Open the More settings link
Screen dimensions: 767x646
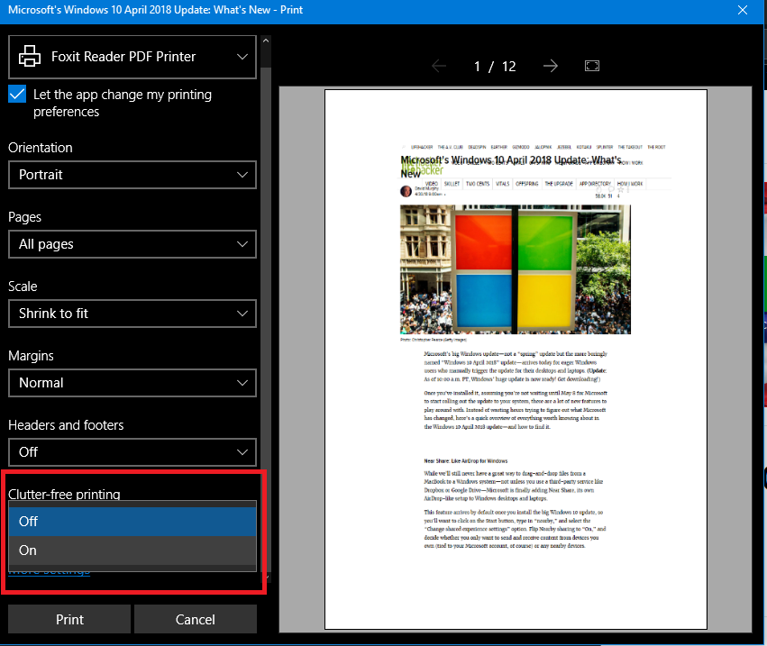[x=50, y=571]
